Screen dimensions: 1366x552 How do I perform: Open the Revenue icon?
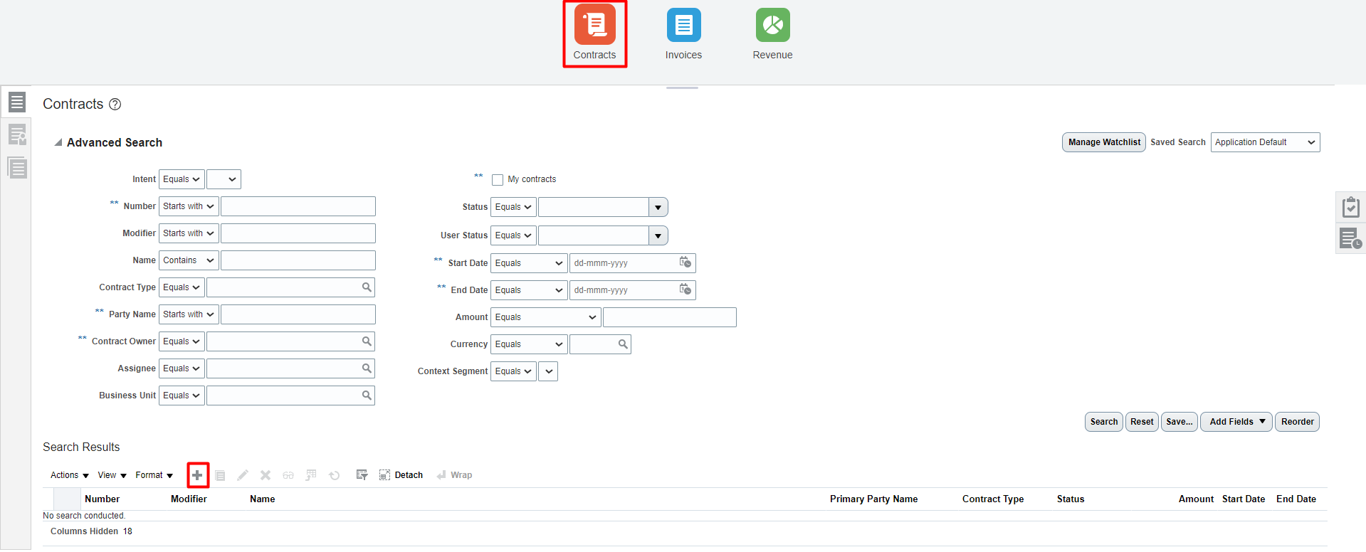click(772, 25)
